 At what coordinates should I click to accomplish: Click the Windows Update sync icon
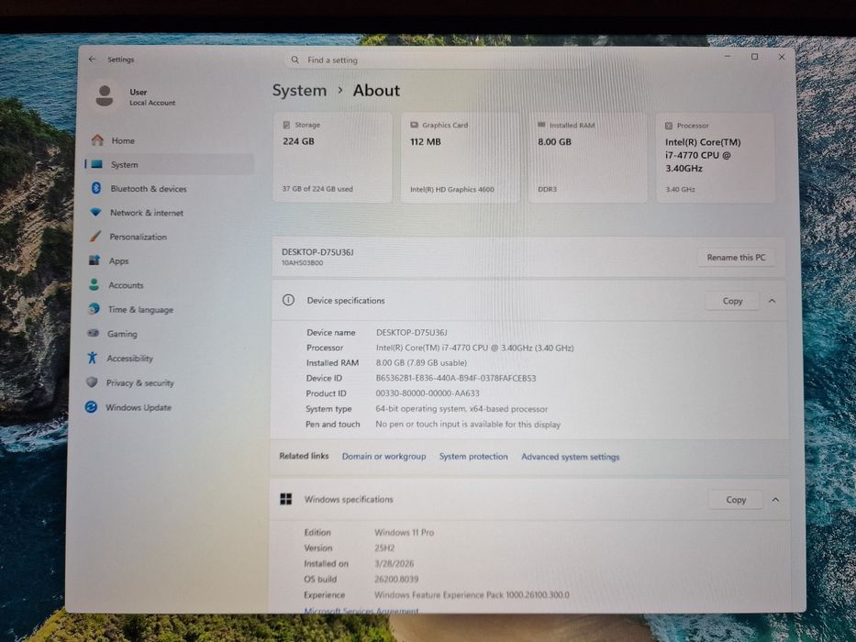pos(91,406)
